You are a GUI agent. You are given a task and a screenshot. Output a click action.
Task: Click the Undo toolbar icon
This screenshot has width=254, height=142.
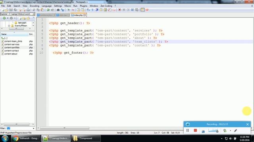48,10
